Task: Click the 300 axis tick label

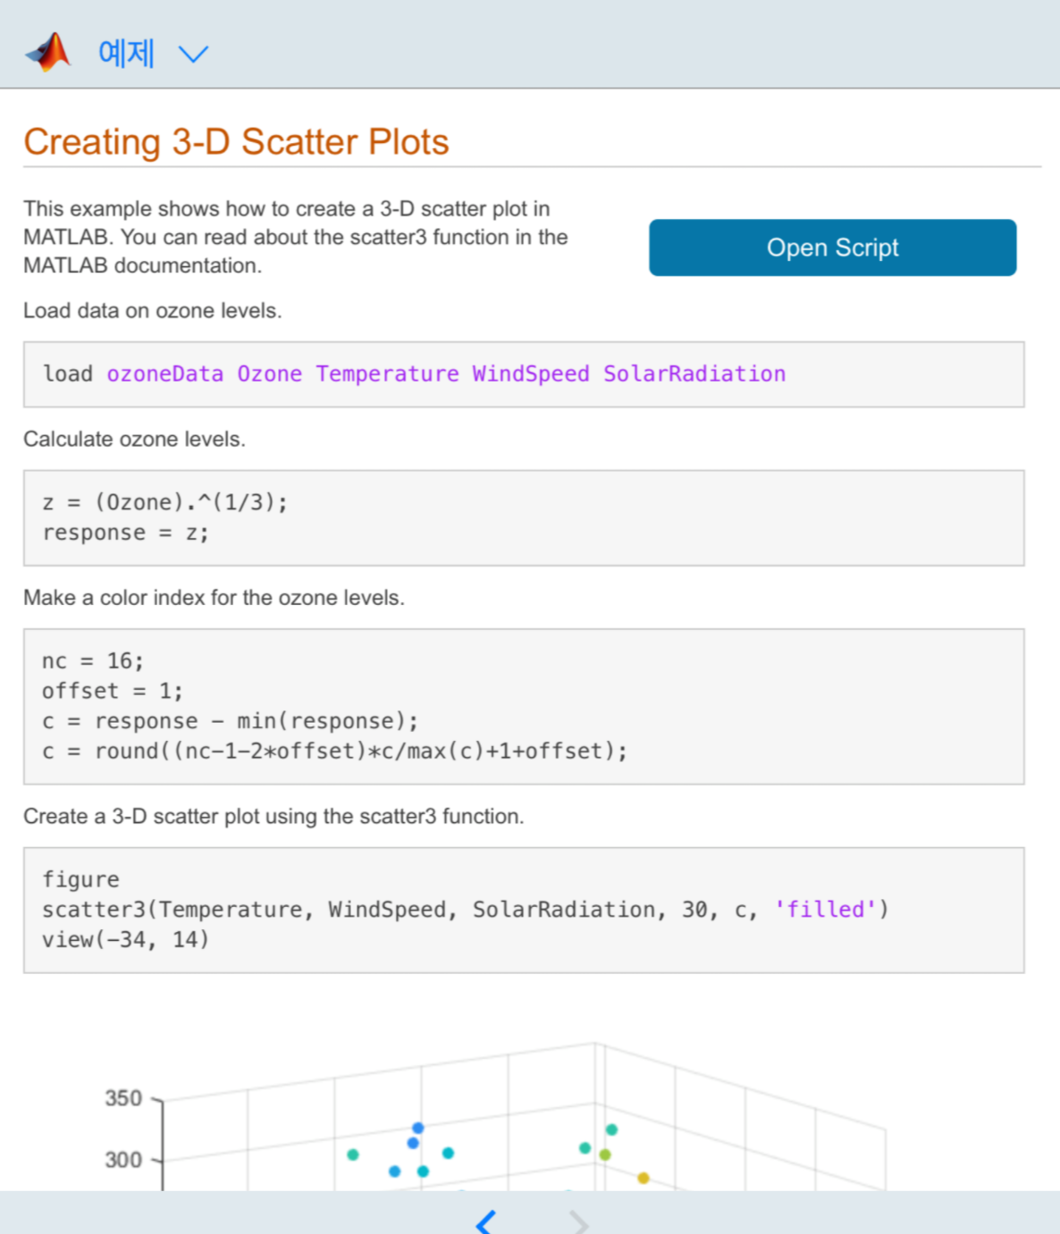Action: [123, 1160]
